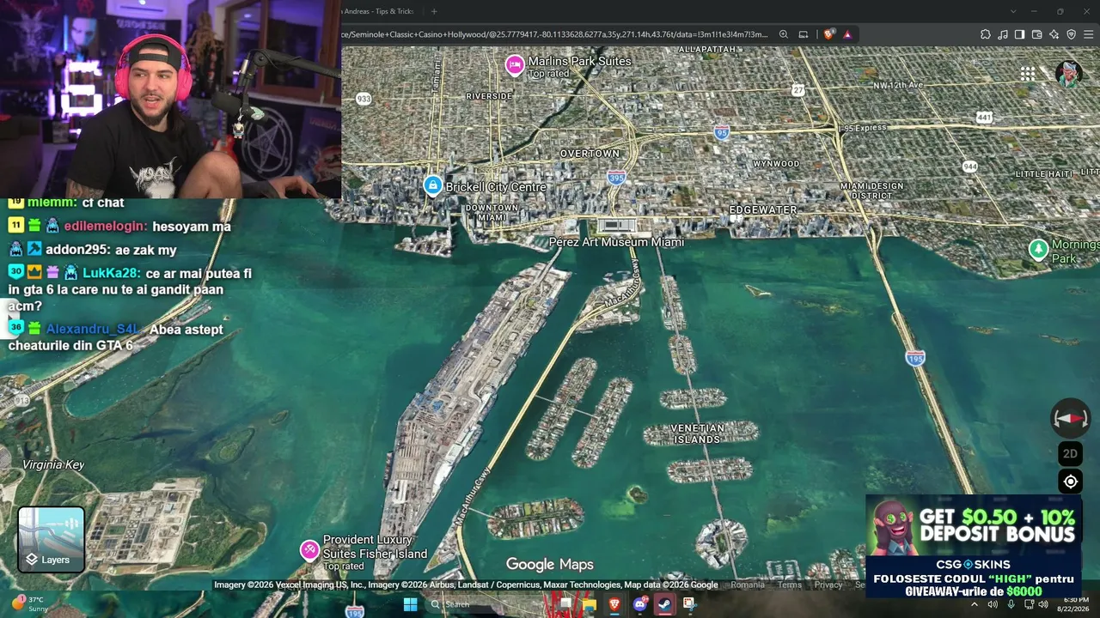Viewport: 1100px width, 618px height.
Task: Open the browser extensions puzzle icon
Action: coord(985,34)
